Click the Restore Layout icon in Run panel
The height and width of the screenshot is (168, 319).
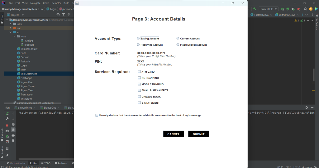[x=7, y=148]
